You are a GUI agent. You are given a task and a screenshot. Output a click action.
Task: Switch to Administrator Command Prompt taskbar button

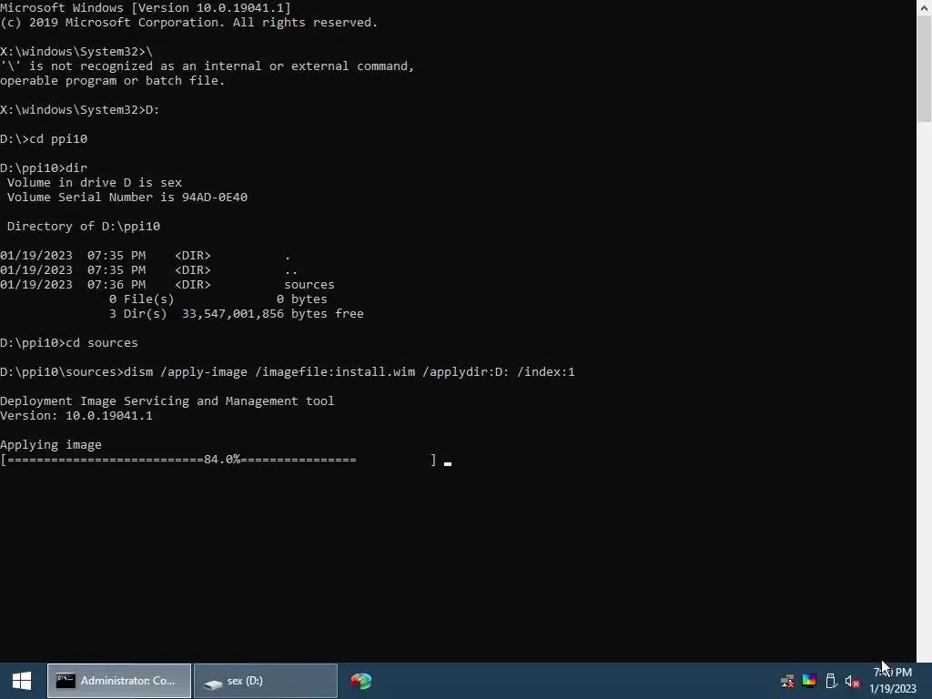119,681
